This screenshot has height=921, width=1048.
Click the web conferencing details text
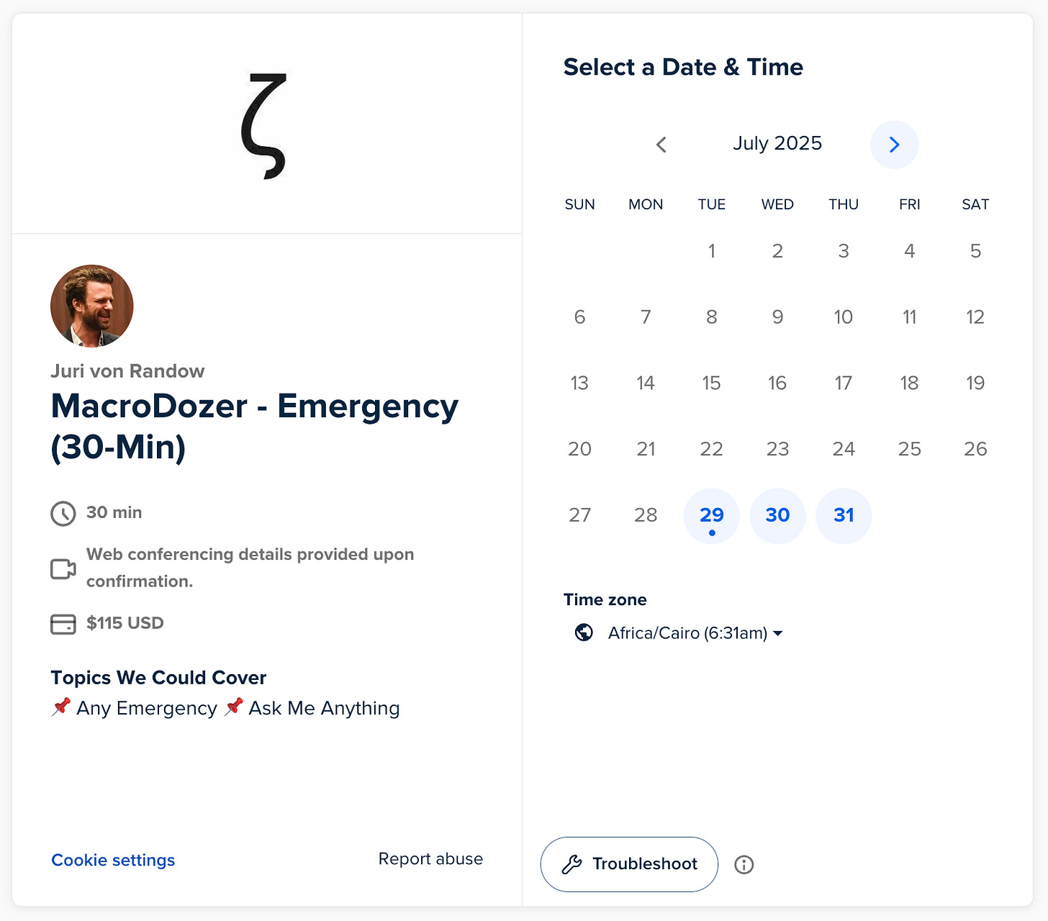coord(250,568)
